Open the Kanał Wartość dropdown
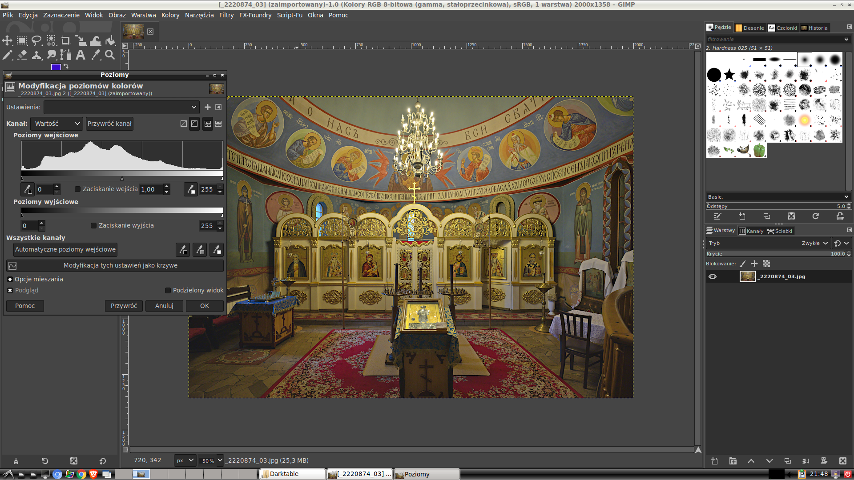This screenshot has width=854, height=480. pos(56,124)
